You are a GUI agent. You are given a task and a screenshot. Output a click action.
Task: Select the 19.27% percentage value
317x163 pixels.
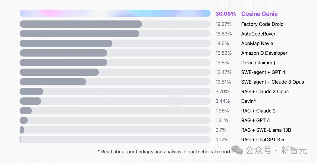click(223, 24)
